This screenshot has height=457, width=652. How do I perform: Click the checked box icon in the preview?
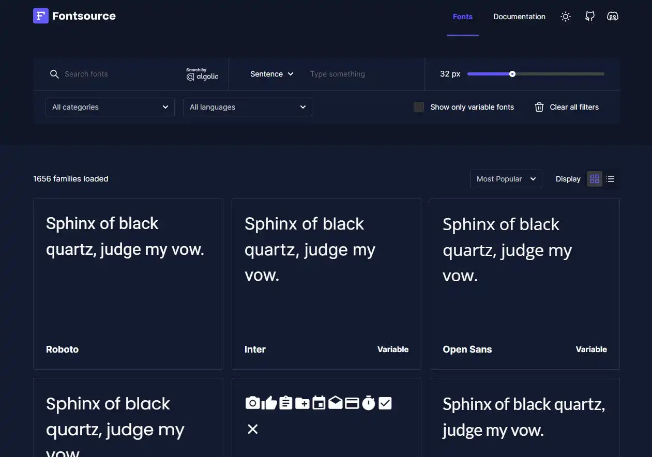(385, 403)
